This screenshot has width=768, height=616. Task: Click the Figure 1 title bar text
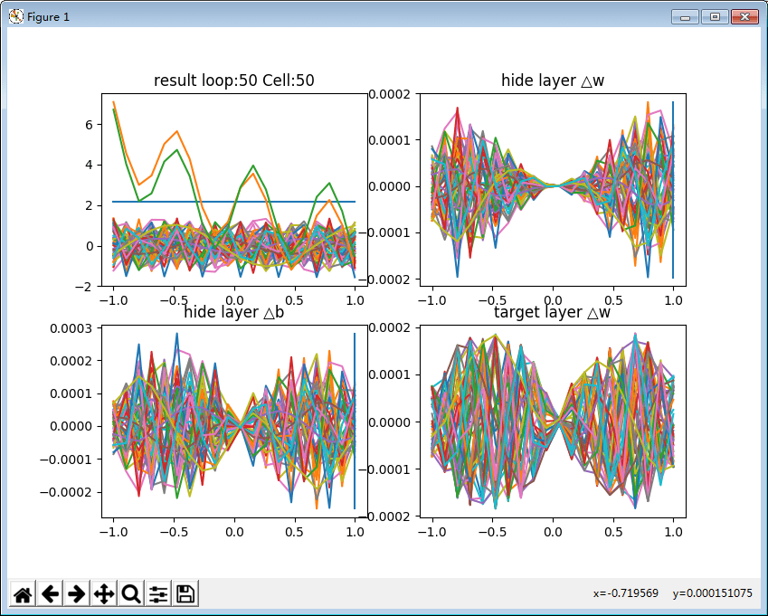[48, 17]
